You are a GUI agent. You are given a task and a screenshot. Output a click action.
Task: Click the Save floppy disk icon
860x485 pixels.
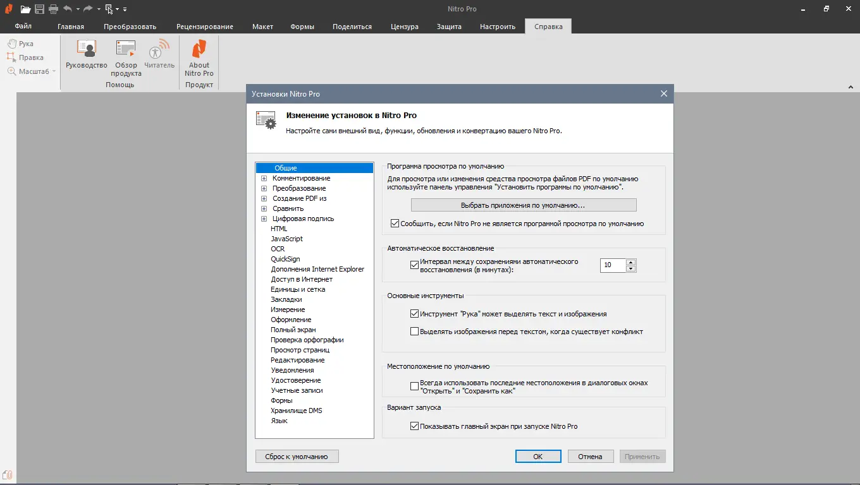coord(39,9)
